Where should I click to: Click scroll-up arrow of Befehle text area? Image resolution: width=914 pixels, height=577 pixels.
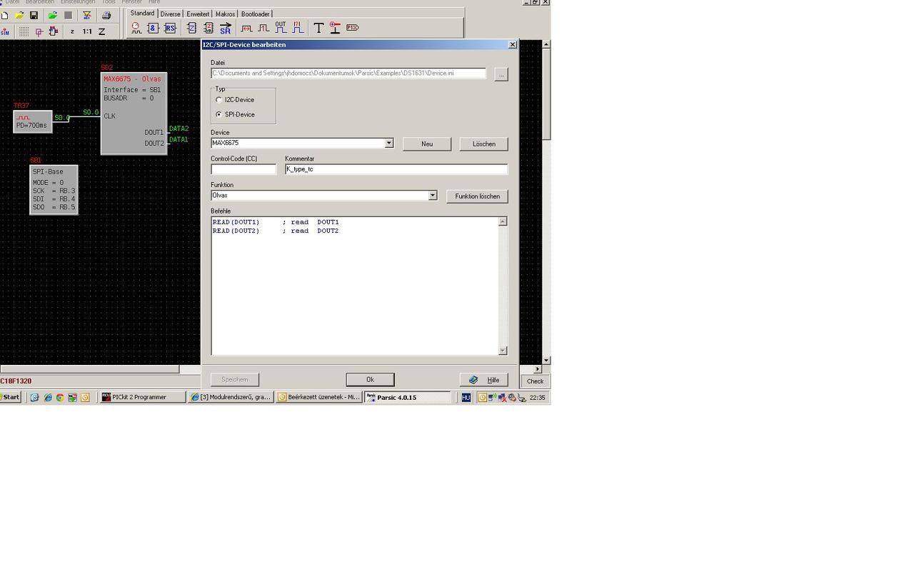[503, 221]
